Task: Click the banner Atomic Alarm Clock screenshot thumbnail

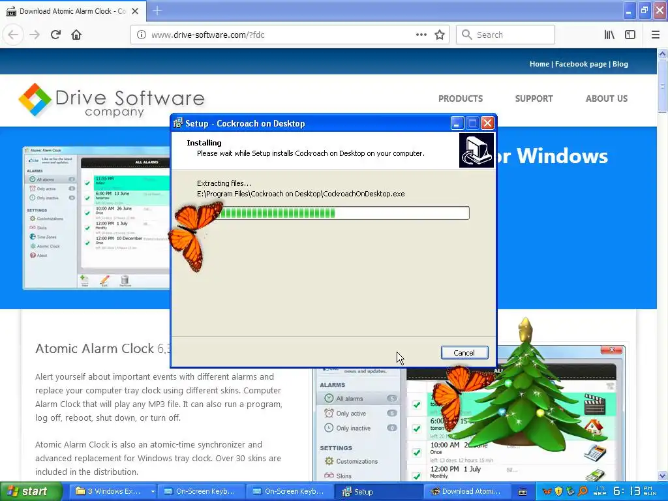Action: [x=97, y=218]
